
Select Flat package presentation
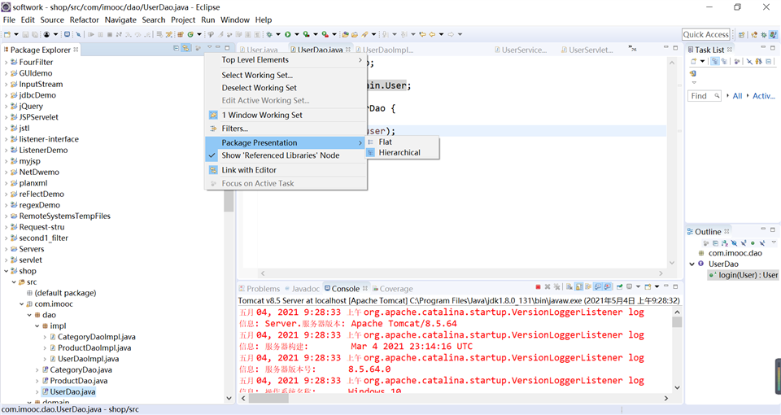(385, 142)
